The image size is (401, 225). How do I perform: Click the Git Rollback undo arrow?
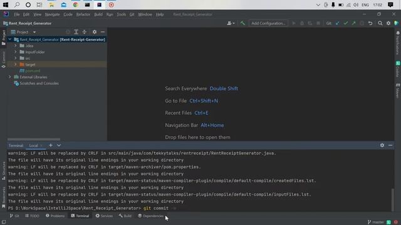(370, 23)
